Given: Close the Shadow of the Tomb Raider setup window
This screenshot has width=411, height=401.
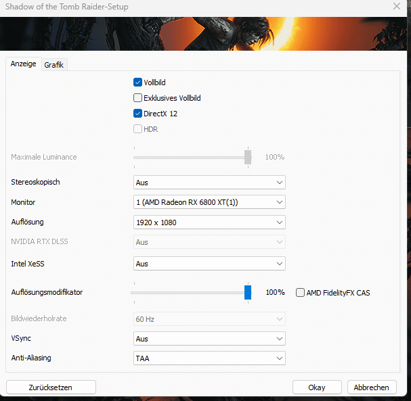Looking at the screenshot, I should tap(397, 6).
